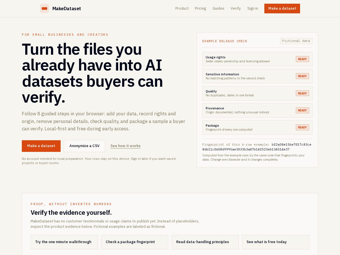Click the Verify the evidence yourself heading

point(71,212)
